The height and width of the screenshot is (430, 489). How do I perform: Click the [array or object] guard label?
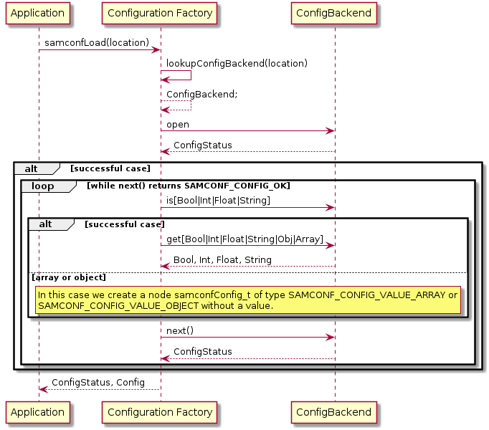69,277
